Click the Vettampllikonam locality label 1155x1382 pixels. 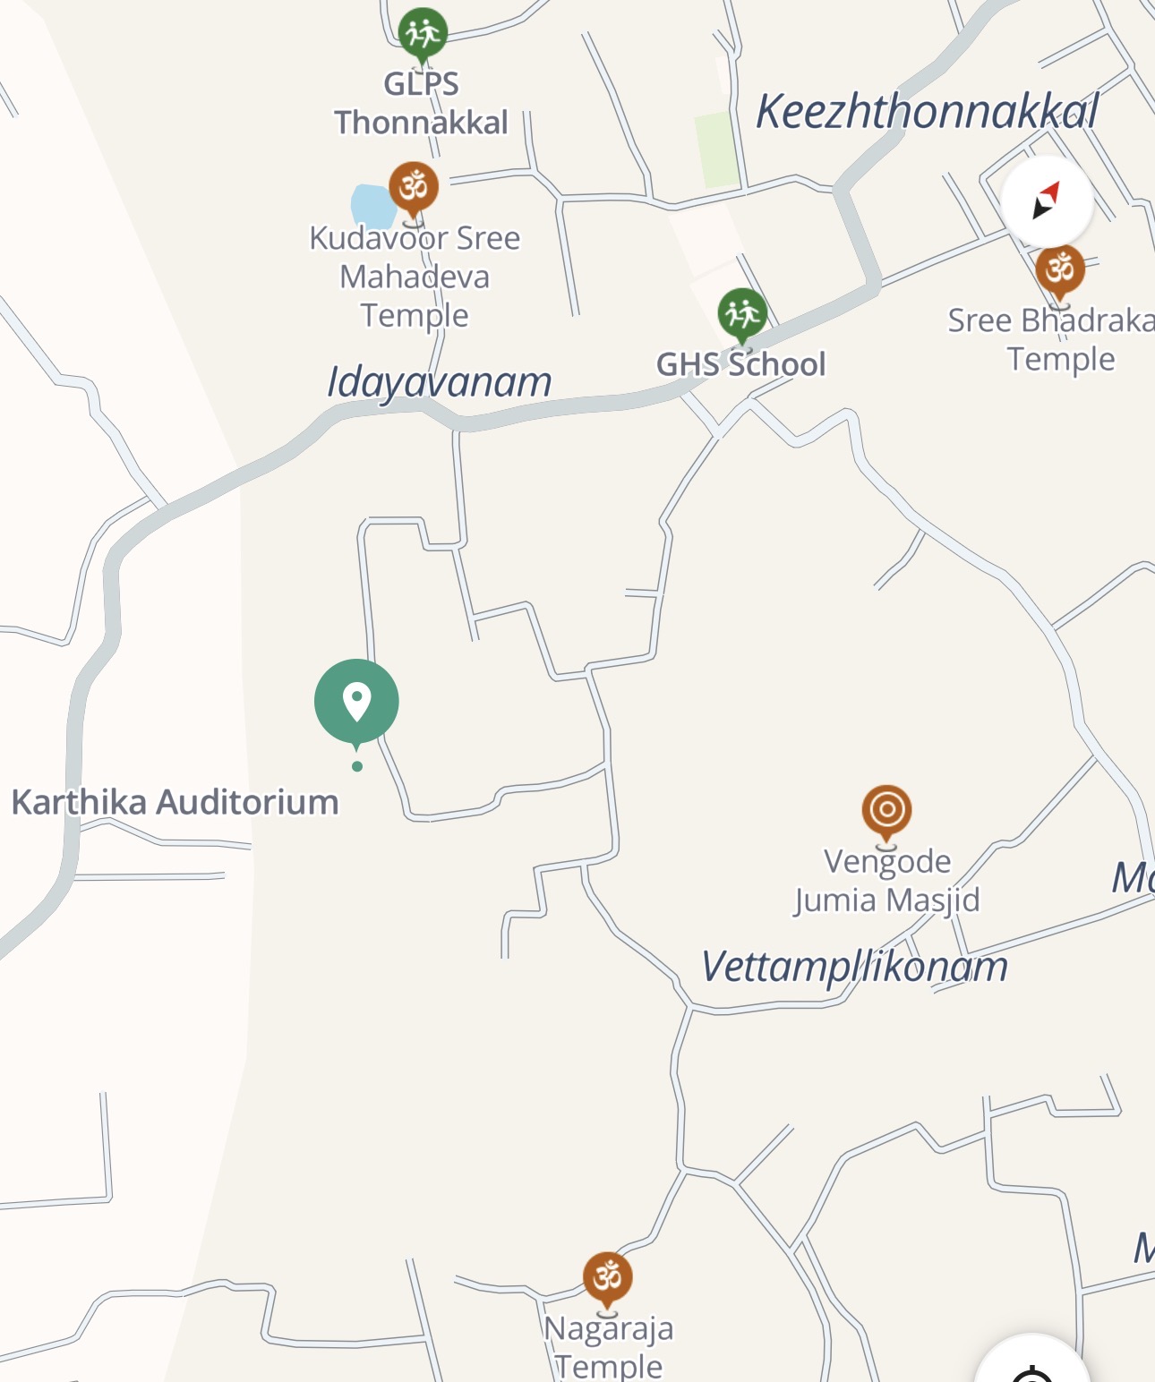pos(854,967)
